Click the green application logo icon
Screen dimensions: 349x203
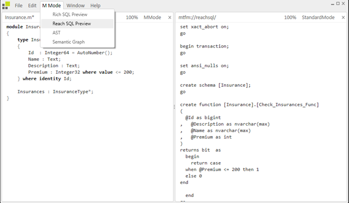coord(6,5)
